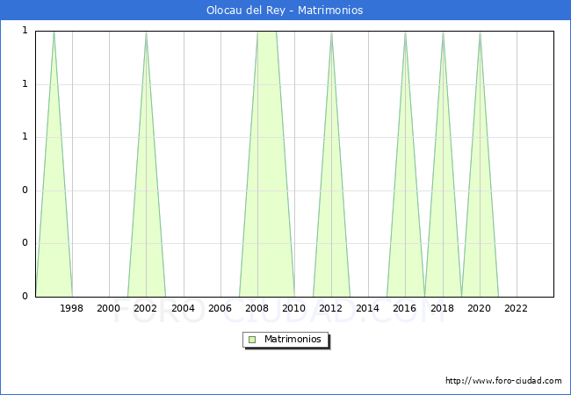Click the 2010 x-axis label
The height and width of the screenshot is (395, 571).
294,308
